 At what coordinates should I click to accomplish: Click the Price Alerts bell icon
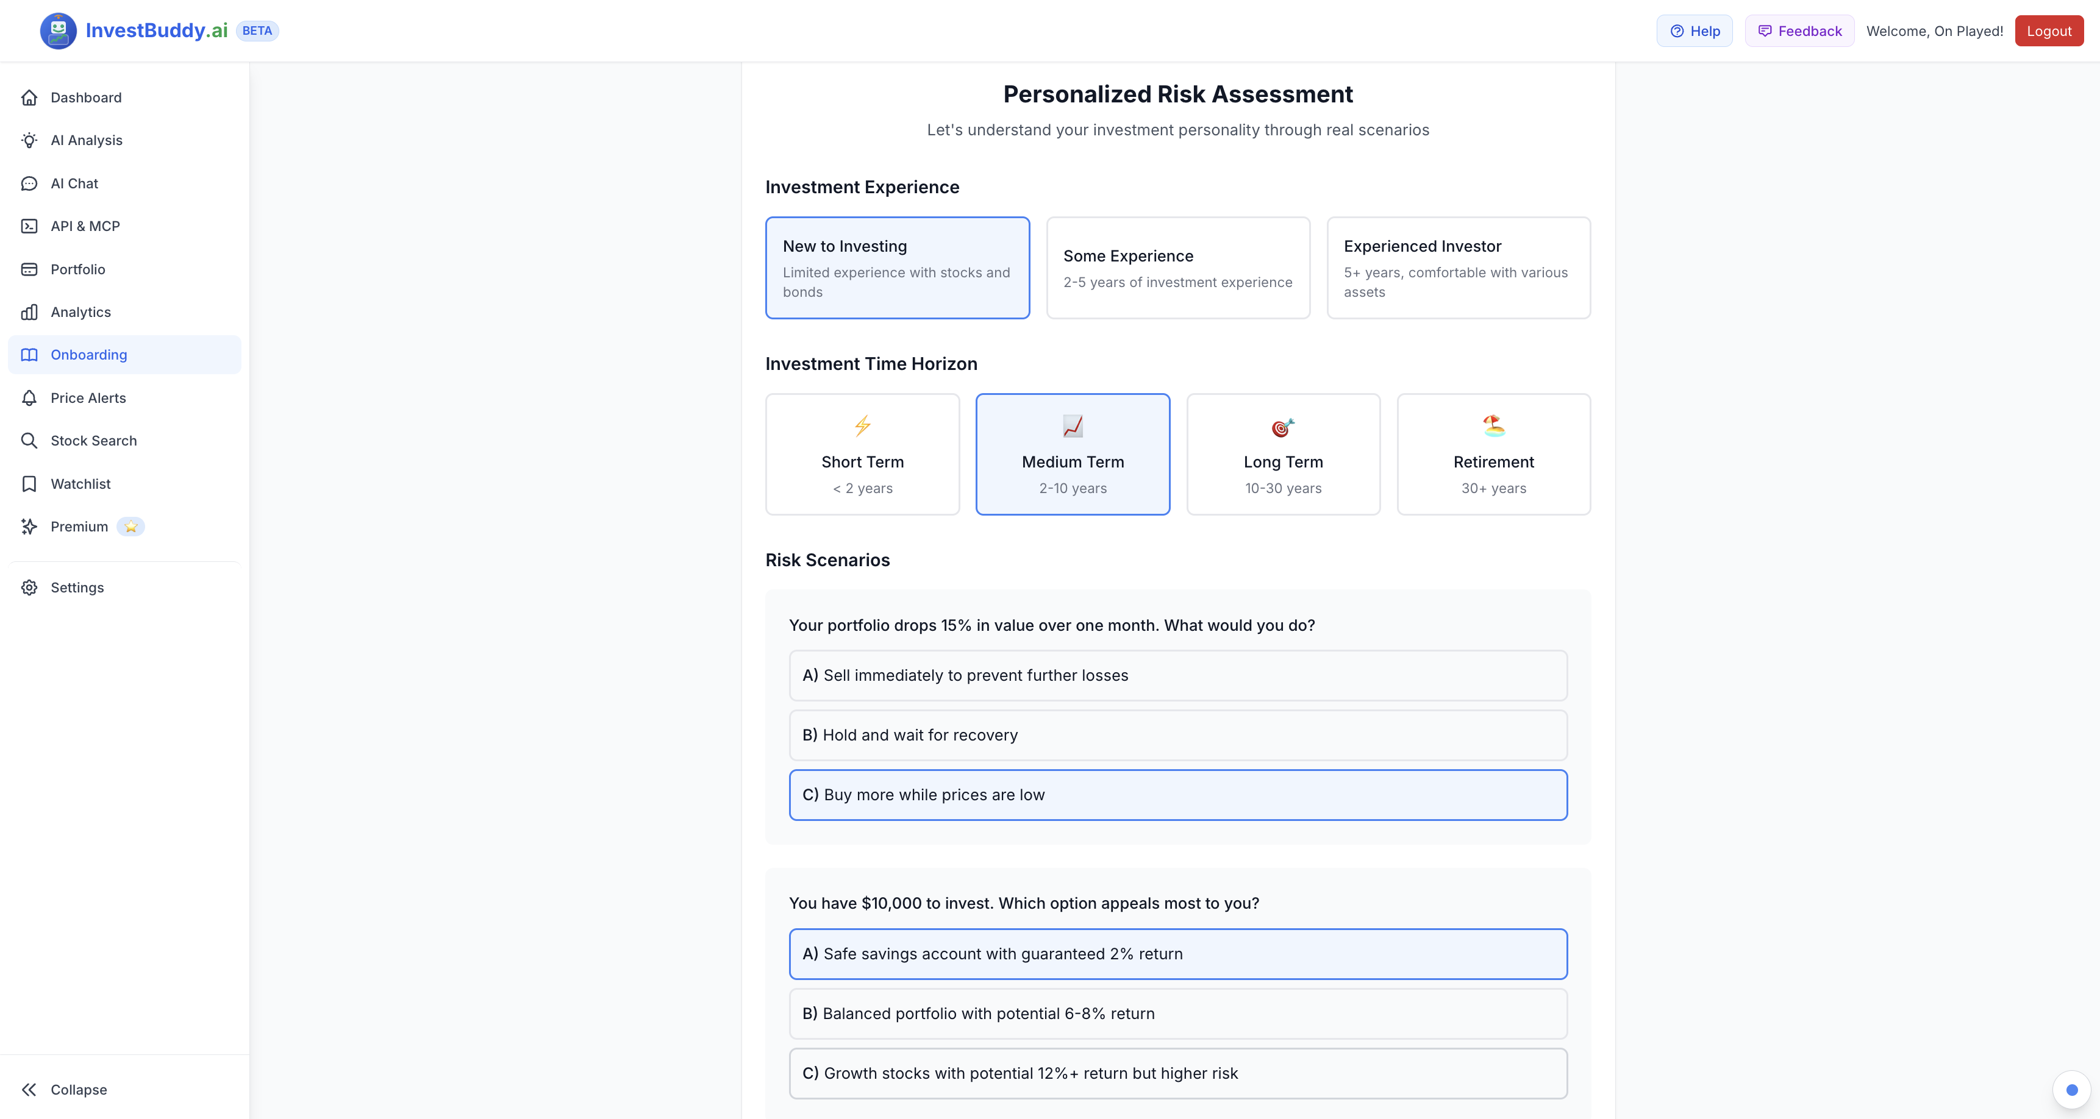point(29,398)
